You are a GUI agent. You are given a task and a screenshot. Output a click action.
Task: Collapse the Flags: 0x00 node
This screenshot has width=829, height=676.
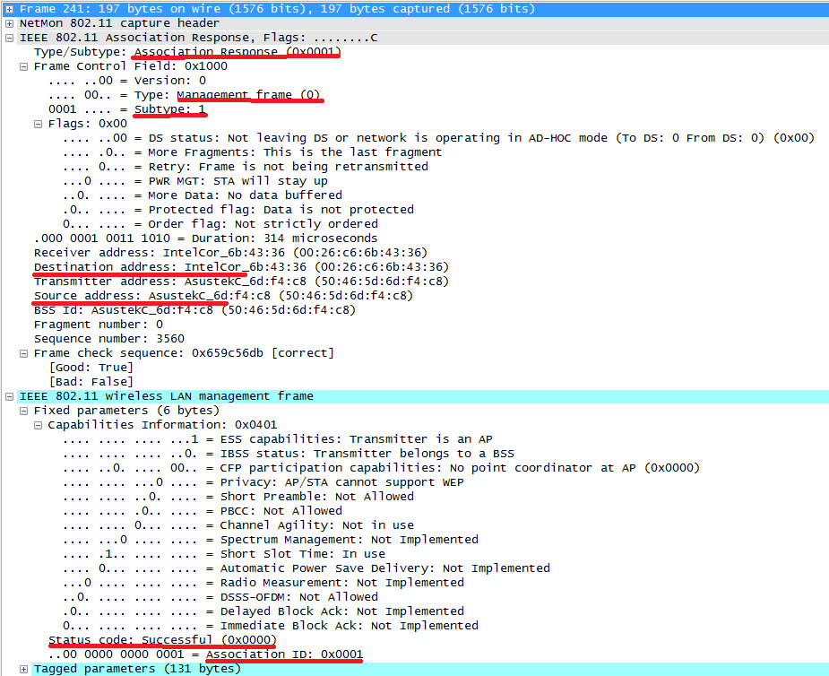39,124
